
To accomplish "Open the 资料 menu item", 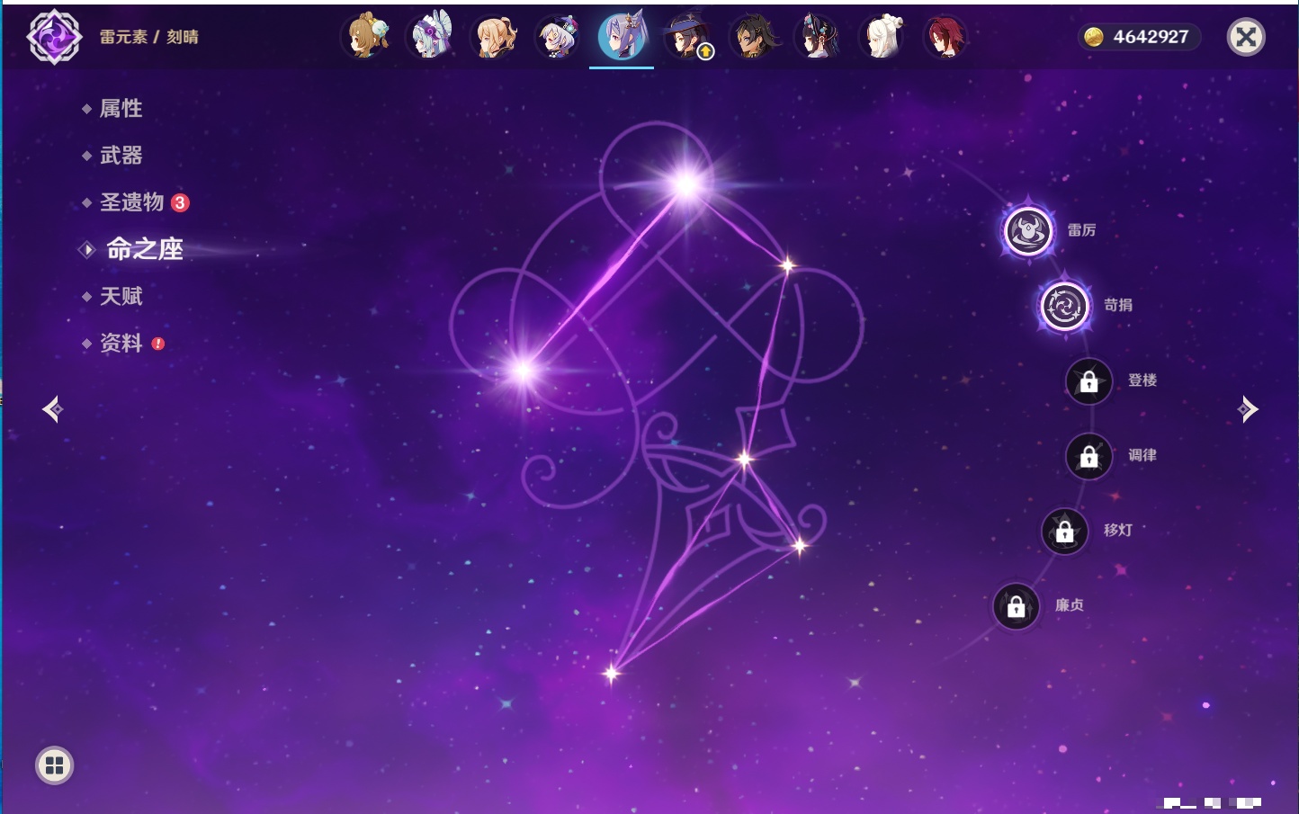I will point(121,343).
